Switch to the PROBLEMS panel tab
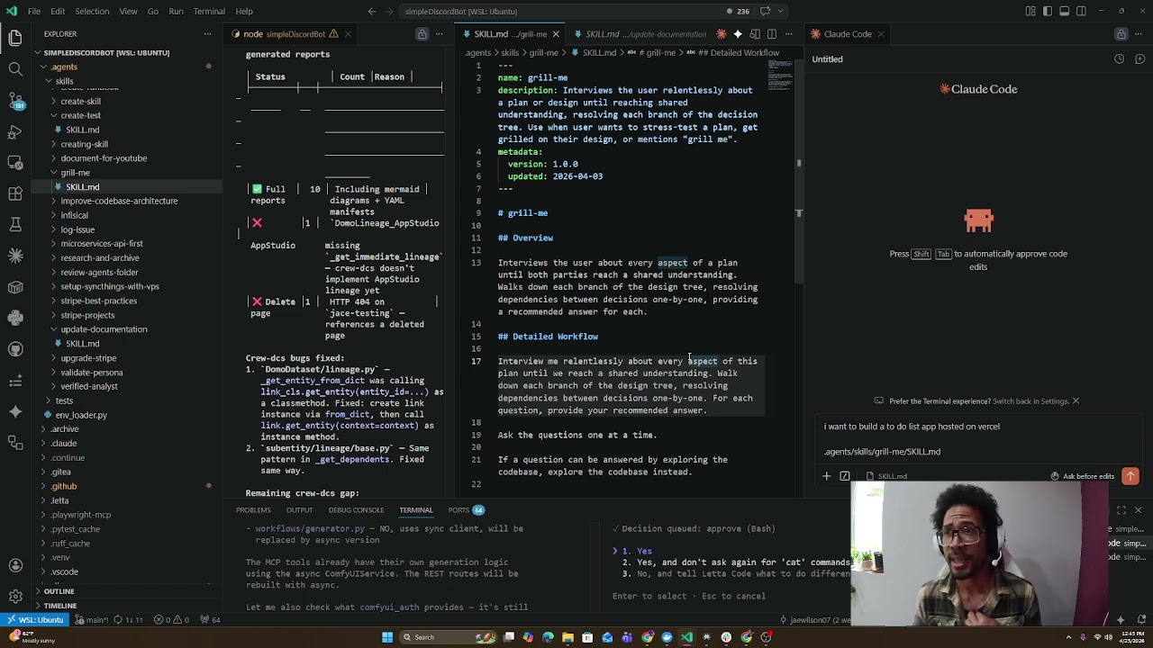Viewport: 1153px width, 648px height. point(253,510)
